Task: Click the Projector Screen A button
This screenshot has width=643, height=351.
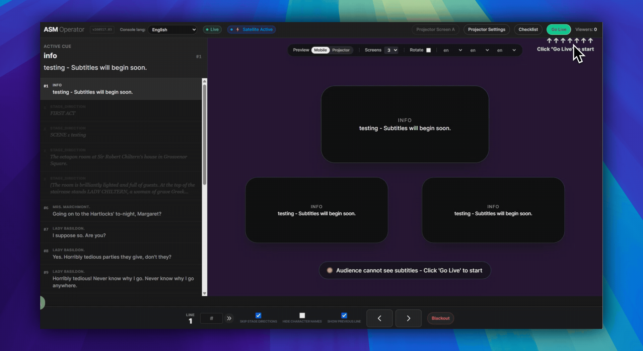Action: point(435,29)
